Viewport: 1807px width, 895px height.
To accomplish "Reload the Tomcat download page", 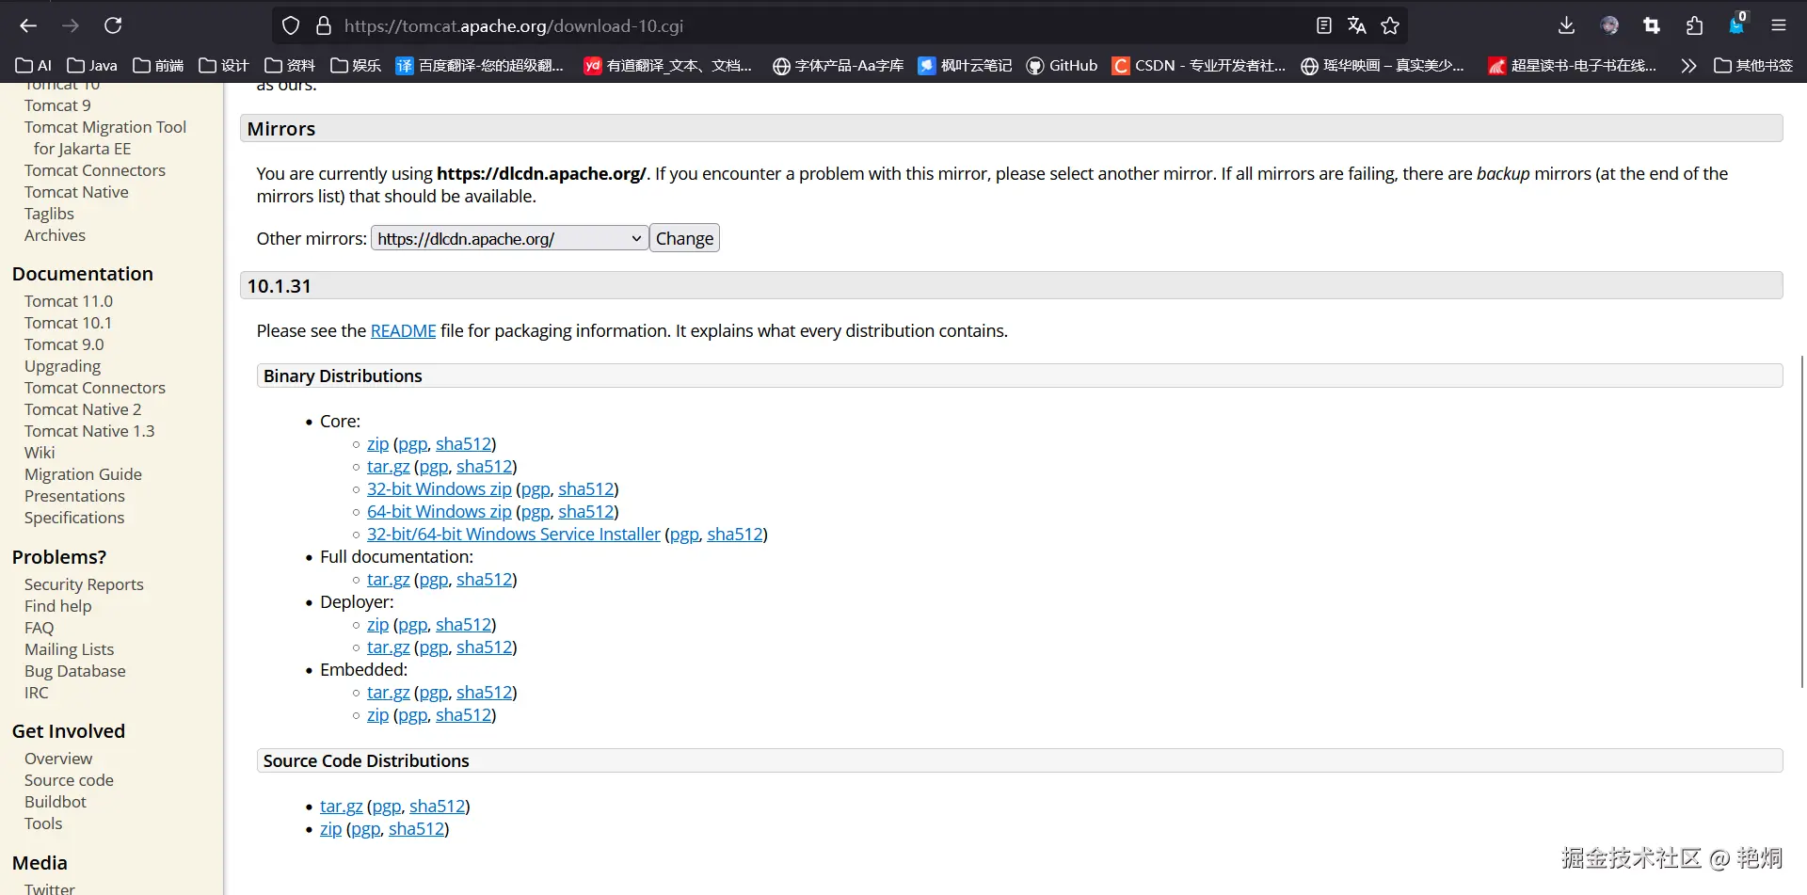I will point(113,25).
